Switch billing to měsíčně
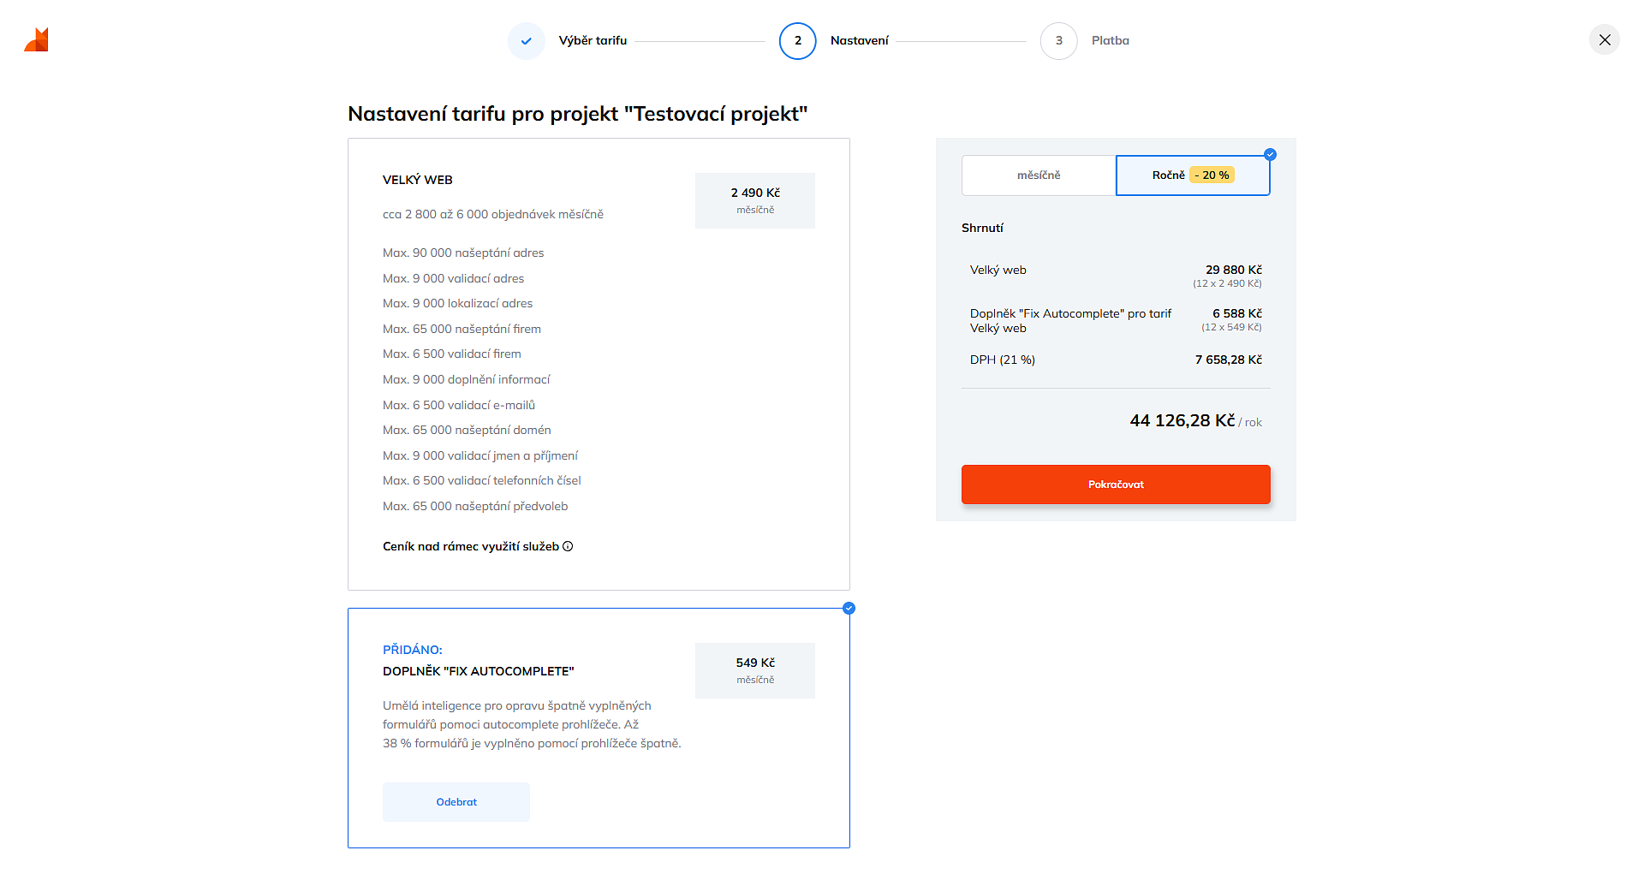The height and width of the screenshot is (886, 1644). pyautogui.click(x=1038, y=175)
